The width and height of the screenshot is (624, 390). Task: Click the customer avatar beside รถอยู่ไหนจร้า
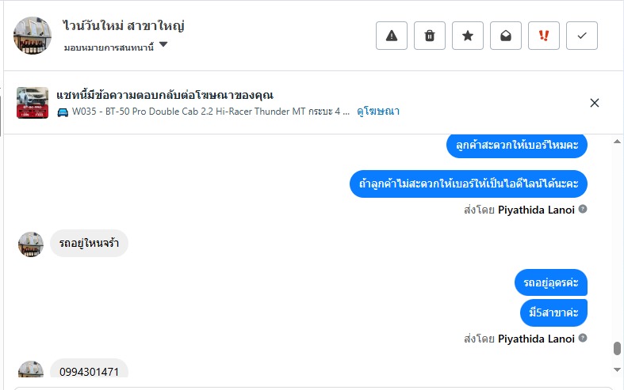[x=31, y=244]
